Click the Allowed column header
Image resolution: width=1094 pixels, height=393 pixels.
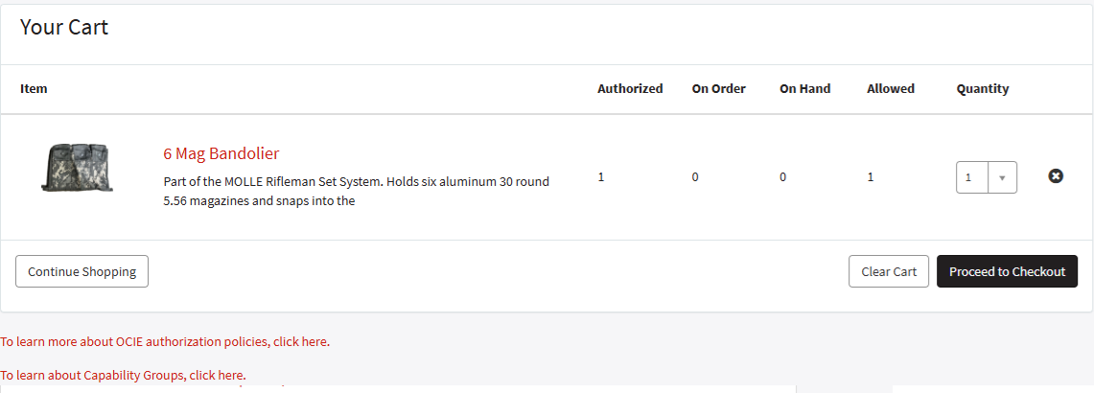[891, 89]
